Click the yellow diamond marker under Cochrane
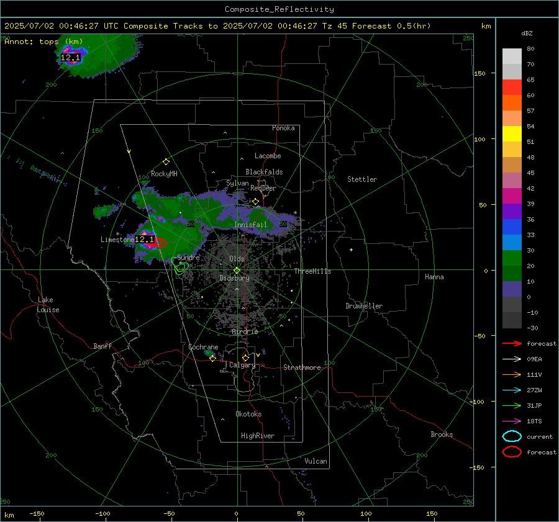 click(x=212, y=358)
